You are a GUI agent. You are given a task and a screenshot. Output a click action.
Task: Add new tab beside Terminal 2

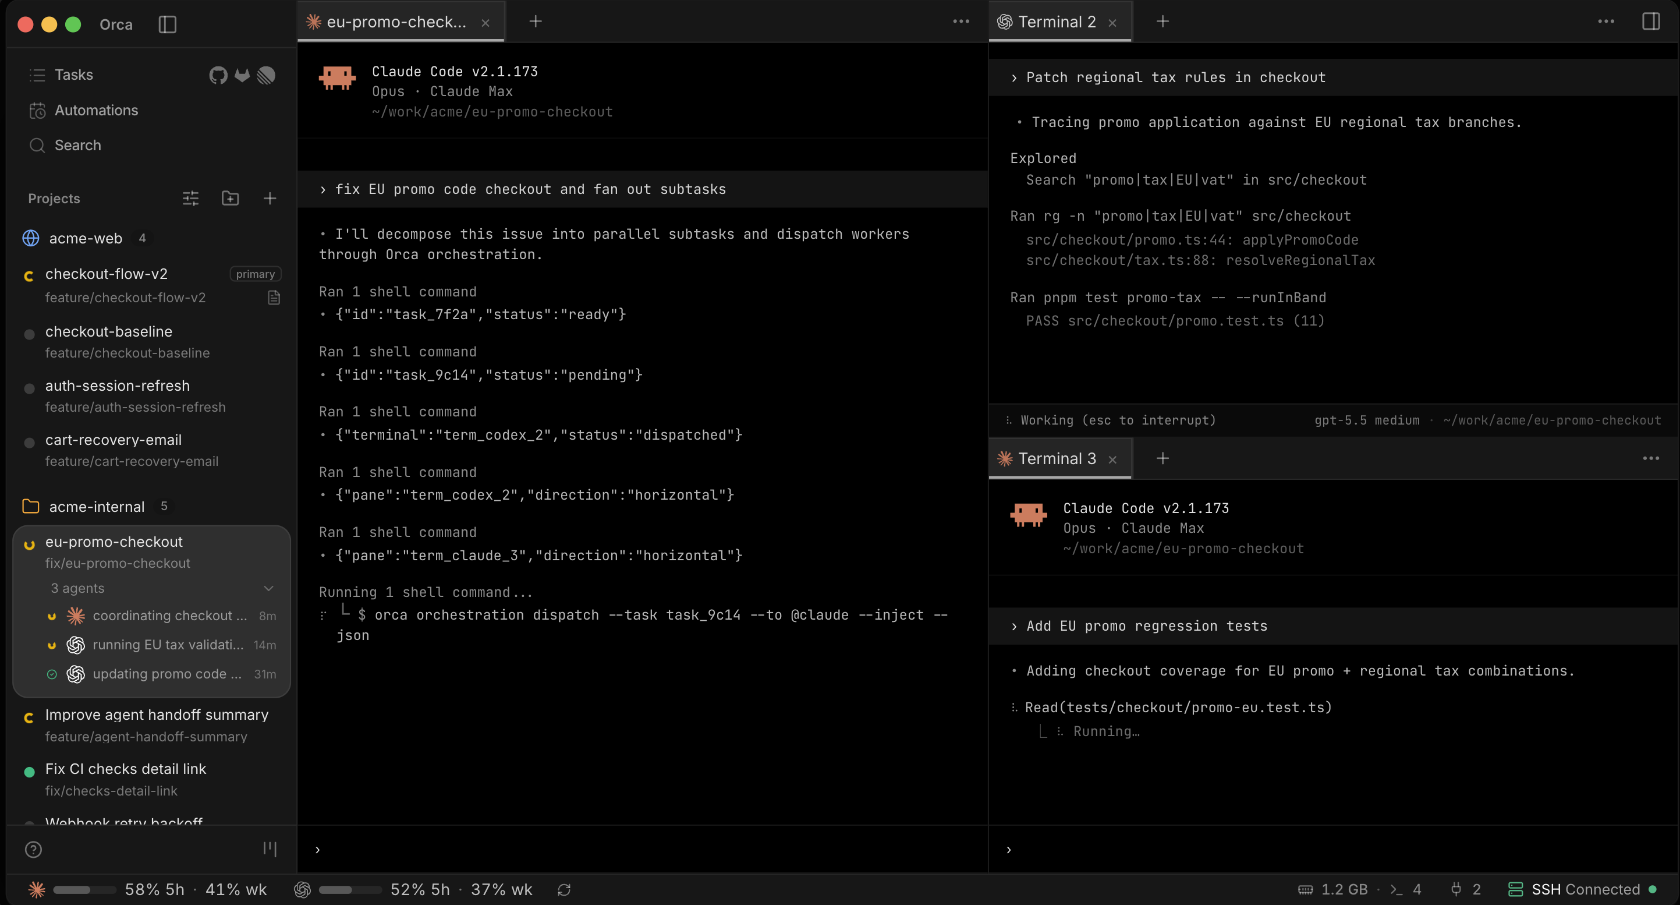(1162, 22)
